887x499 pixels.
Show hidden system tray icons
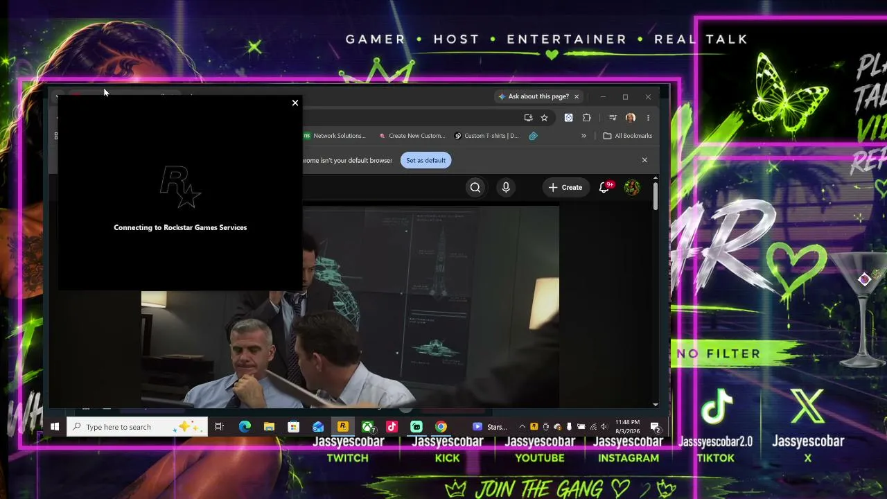point(522,427)
